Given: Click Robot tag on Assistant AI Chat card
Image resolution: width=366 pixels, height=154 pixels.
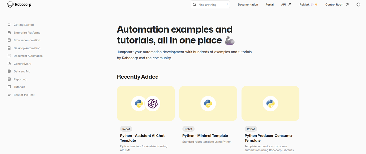Looking at the screenshot, I should 126,129.
